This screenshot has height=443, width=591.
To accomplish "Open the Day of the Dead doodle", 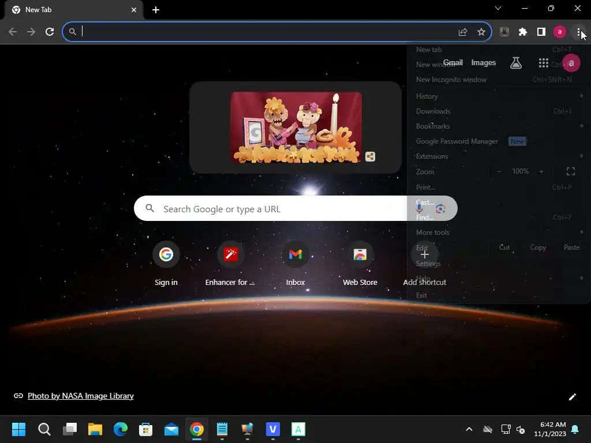I will click(296, 127).
